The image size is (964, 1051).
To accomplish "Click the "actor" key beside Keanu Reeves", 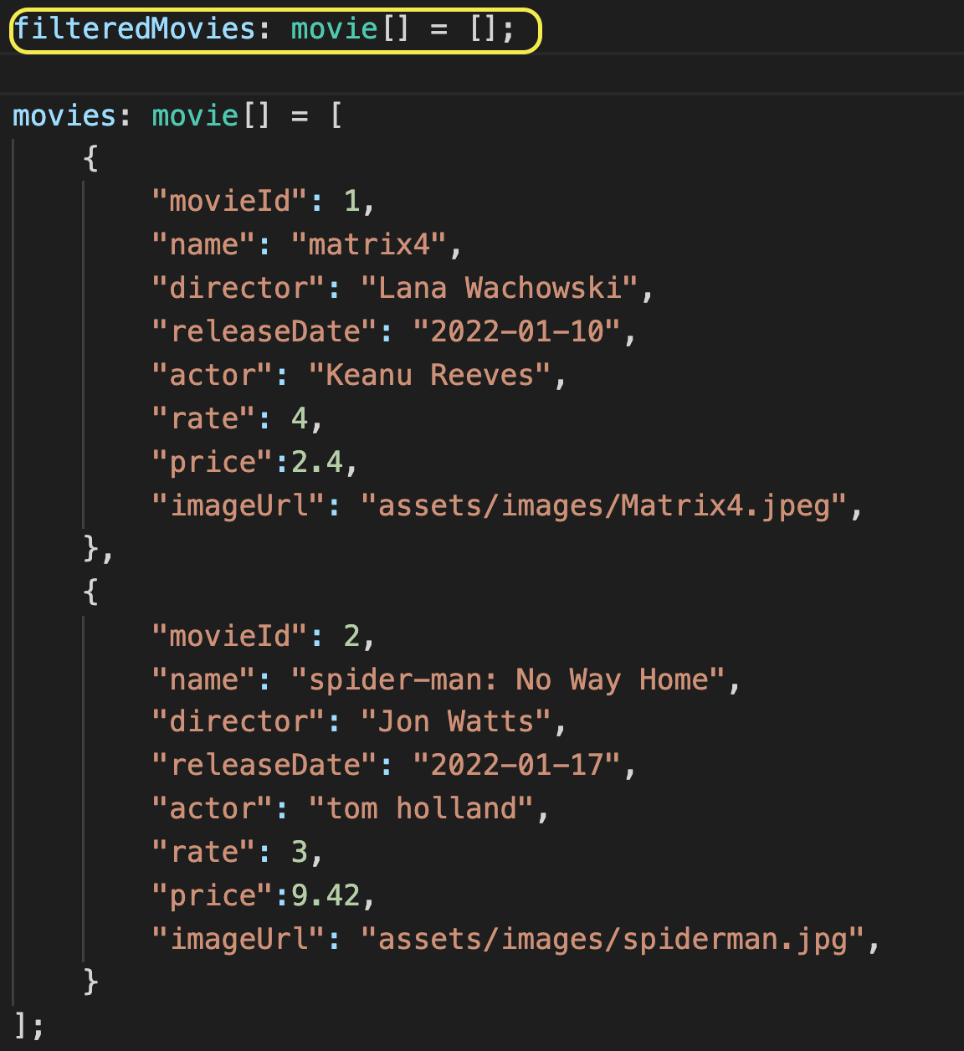I will click(x=212, y=375).
